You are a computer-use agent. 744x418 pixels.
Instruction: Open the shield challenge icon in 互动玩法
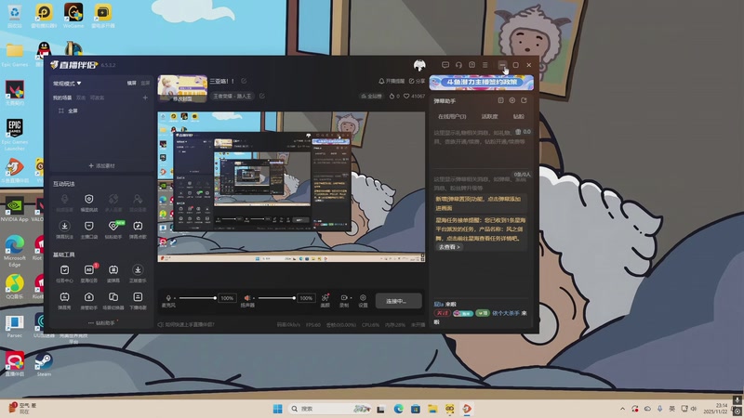point(88,199)
